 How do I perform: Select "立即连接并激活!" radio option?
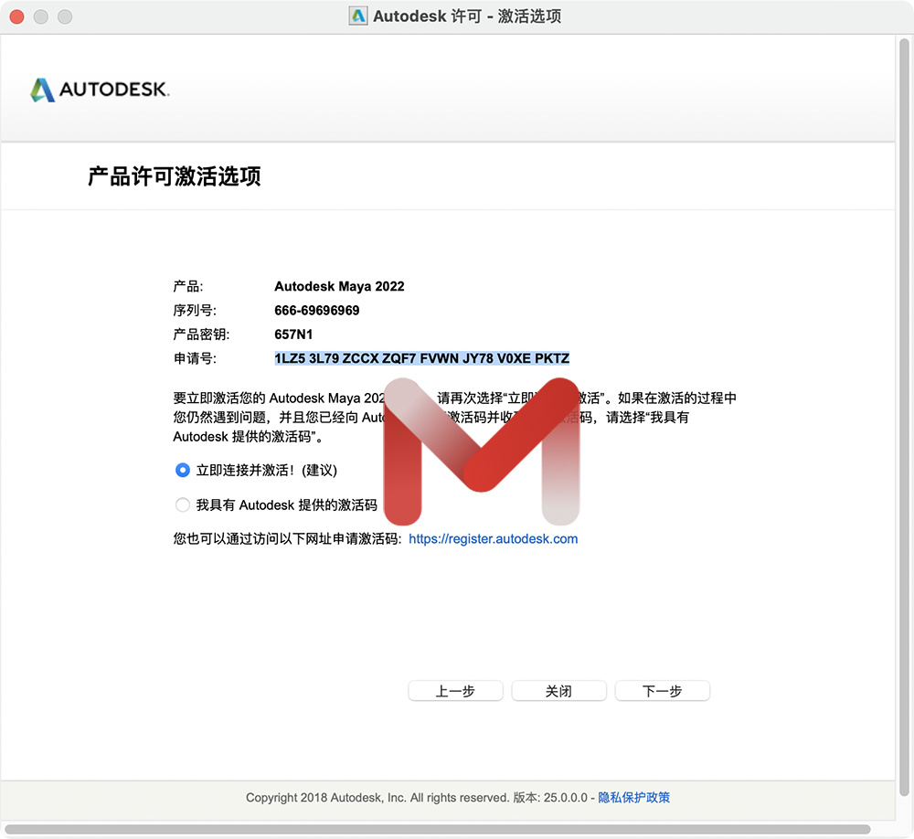[183, 470]
